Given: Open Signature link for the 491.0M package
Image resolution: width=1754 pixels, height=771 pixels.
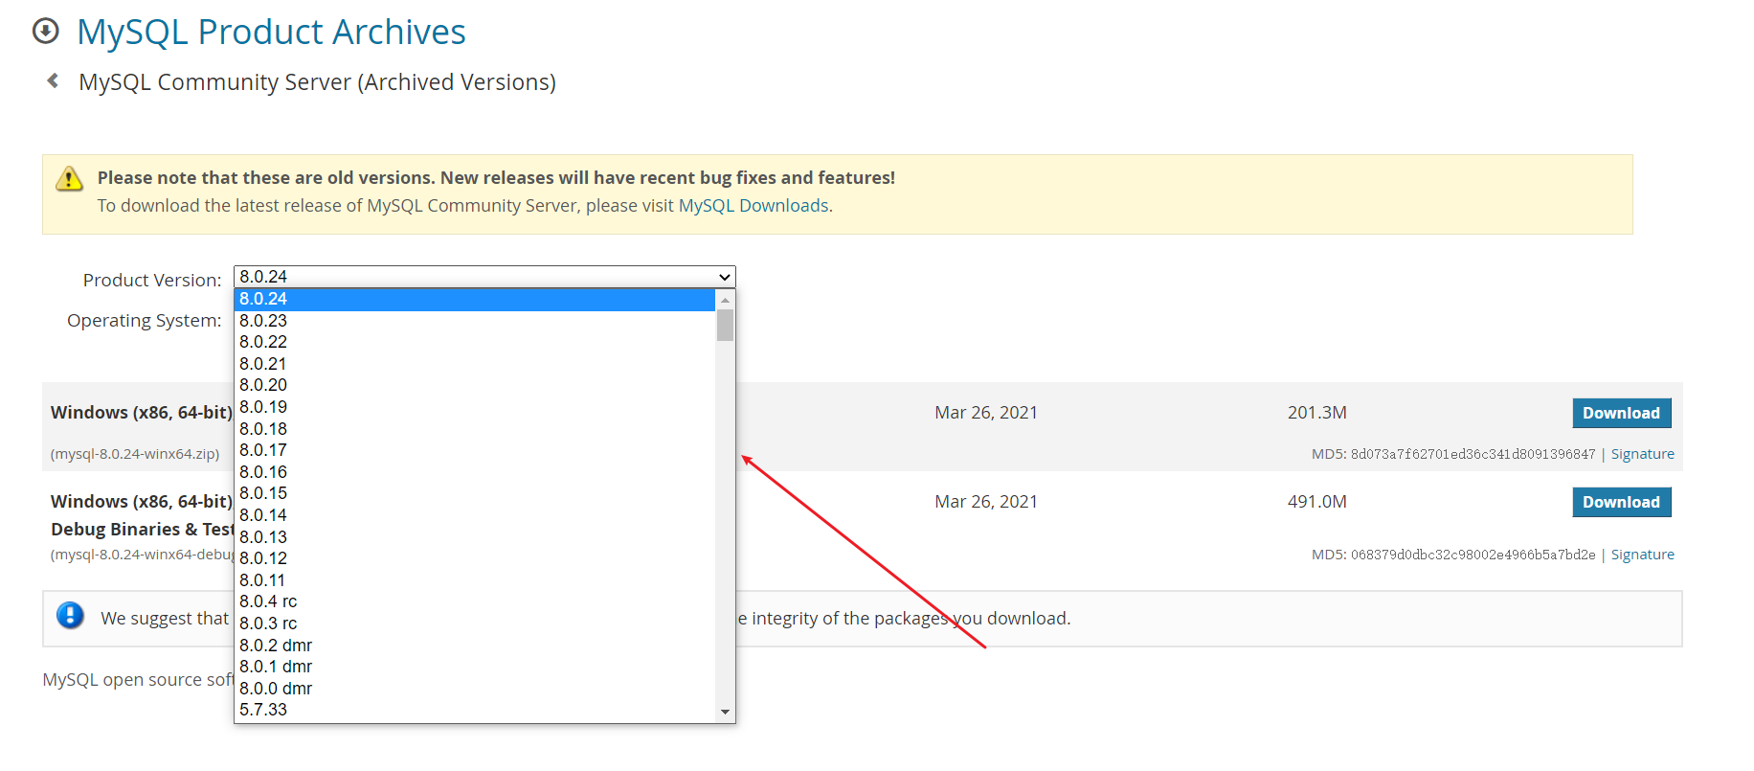Looking at the screenshot, I should pos(1642,555).
